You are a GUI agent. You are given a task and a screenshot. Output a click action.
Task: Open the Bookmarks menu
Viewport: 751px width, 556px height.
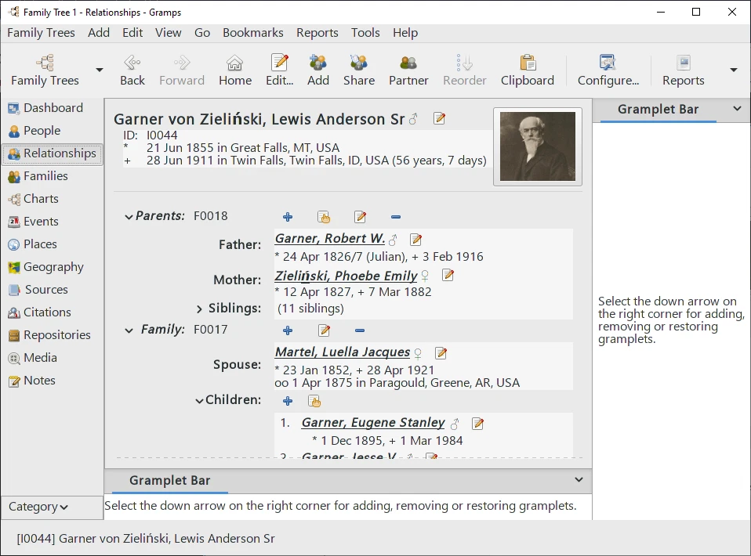252,32
